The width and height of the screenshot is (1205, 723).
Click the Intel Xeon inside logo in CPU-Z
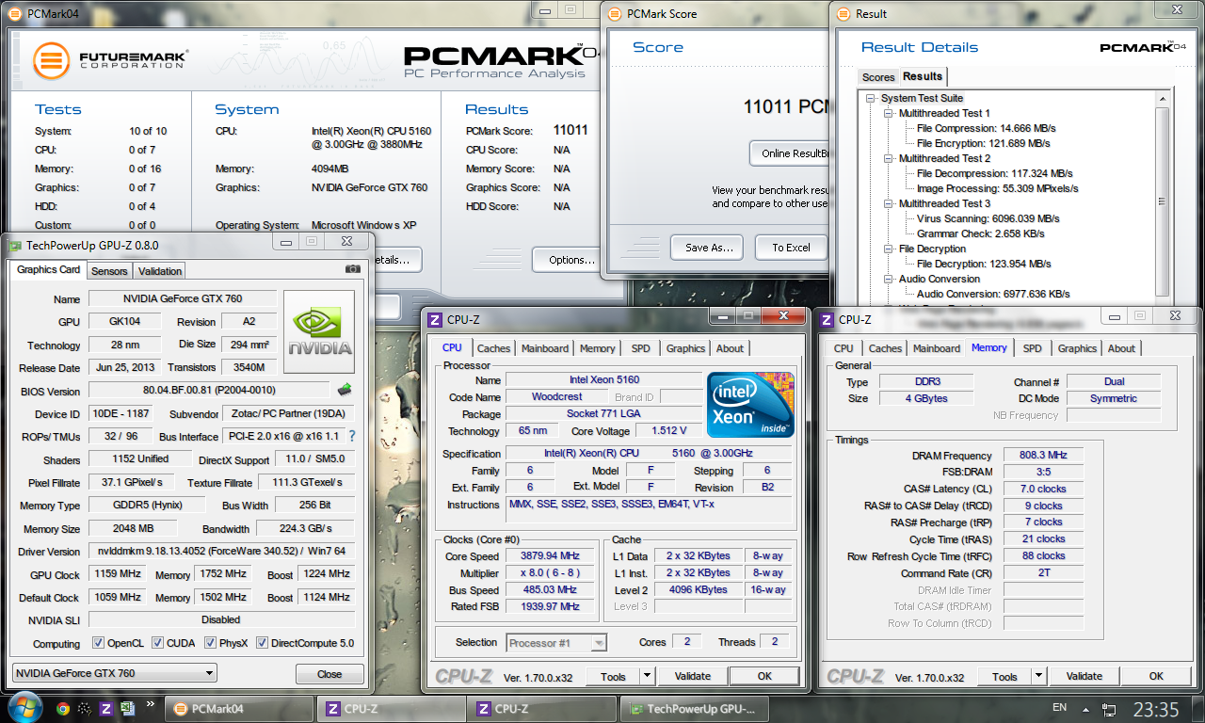[750, 405]
